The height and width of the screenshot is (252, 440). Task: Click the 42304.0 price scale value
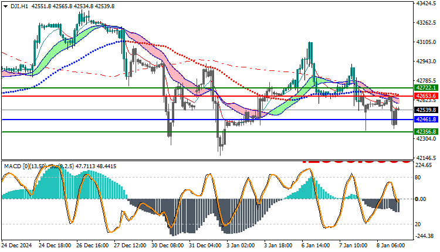(427, 138)
